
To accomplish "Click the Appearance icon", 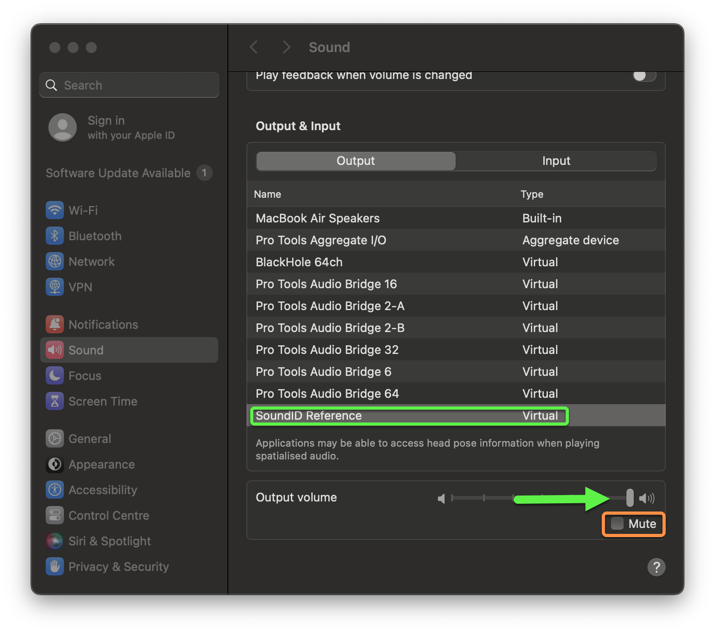I will (55, 464).
